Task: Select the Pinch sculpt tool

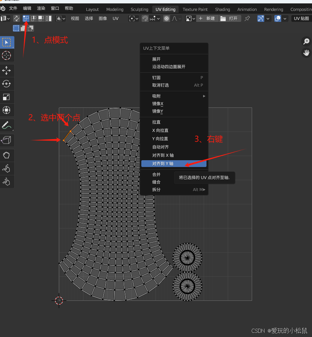Action: [7, 182]
